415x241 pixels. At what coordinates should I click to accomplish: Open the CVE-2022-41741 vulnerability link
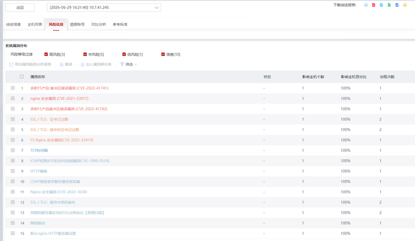coord(70,88)
